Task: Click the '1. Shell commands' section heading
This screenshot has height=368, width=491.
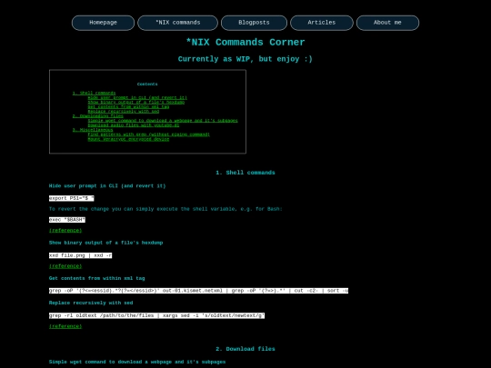Action: 245,173
